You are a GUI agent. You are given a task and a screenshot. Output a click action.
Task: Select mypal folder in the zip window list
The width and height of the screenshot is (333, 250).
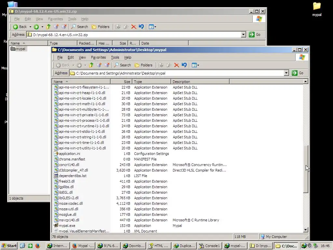pos(18,49)
